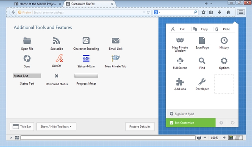Close the Customize Firefox tab
Screen dimensions: 252x147
coord(111,4)
